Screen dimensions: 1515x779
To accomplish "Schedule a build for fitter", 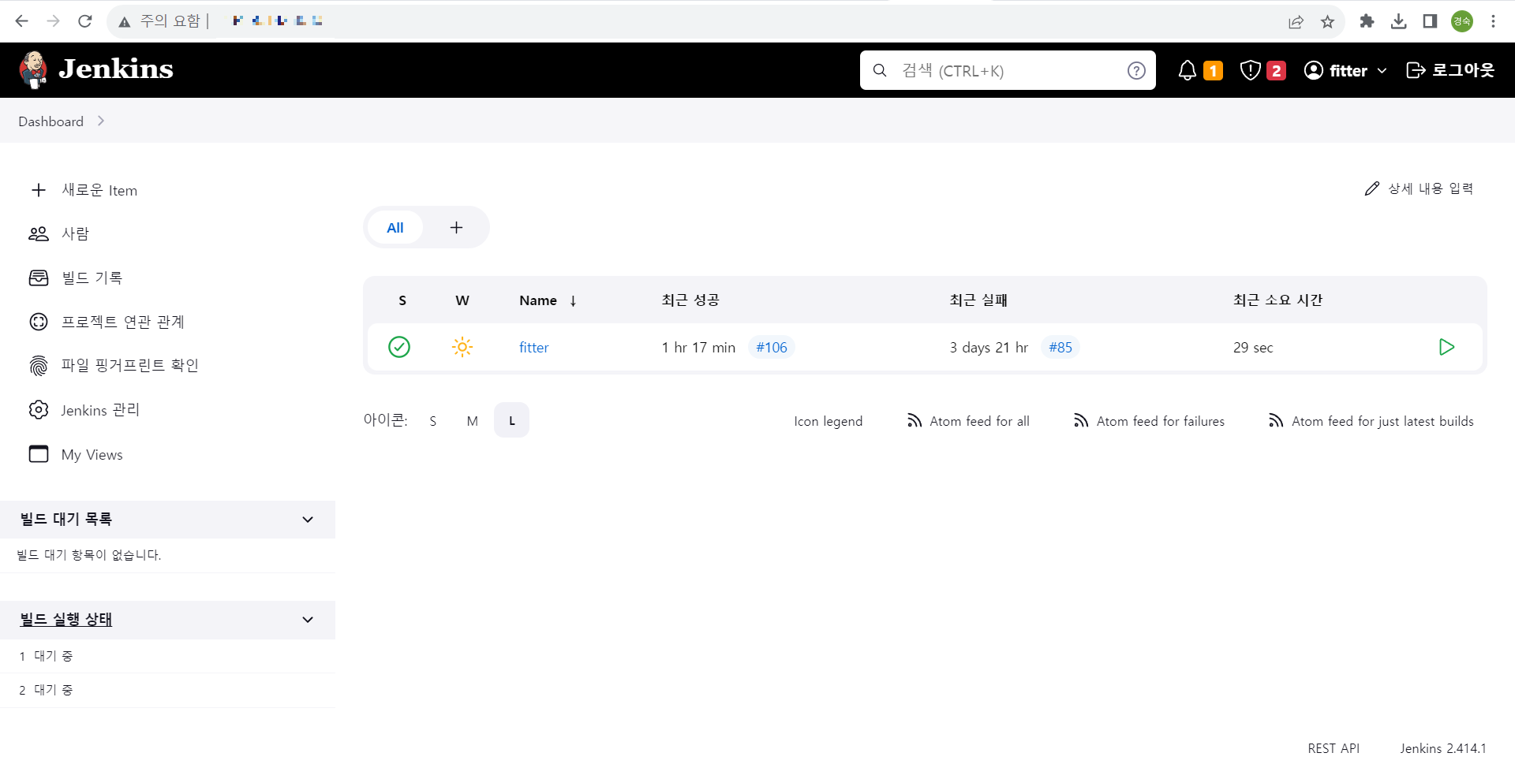I will point(1446,347).
